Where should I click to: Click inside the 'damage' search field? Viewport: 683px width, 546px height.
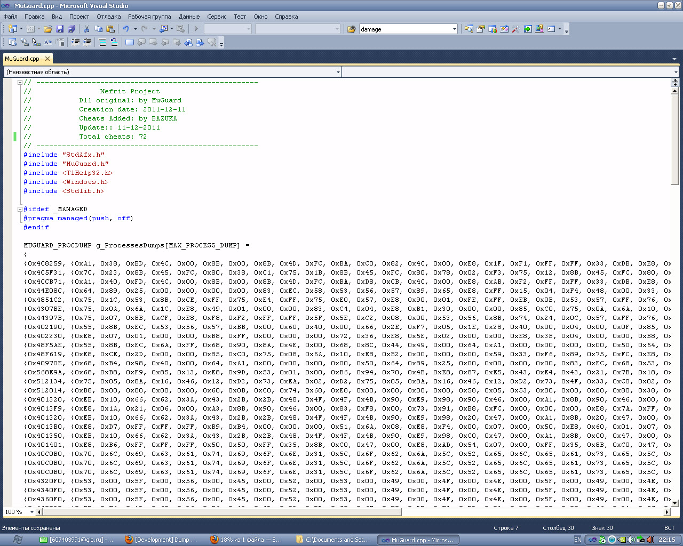405,29
